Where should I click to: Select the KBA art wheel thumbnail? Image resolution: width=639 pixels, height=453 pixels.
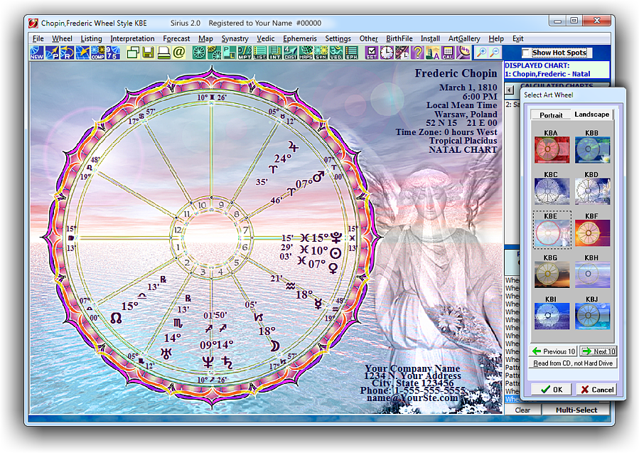(552, 149)
